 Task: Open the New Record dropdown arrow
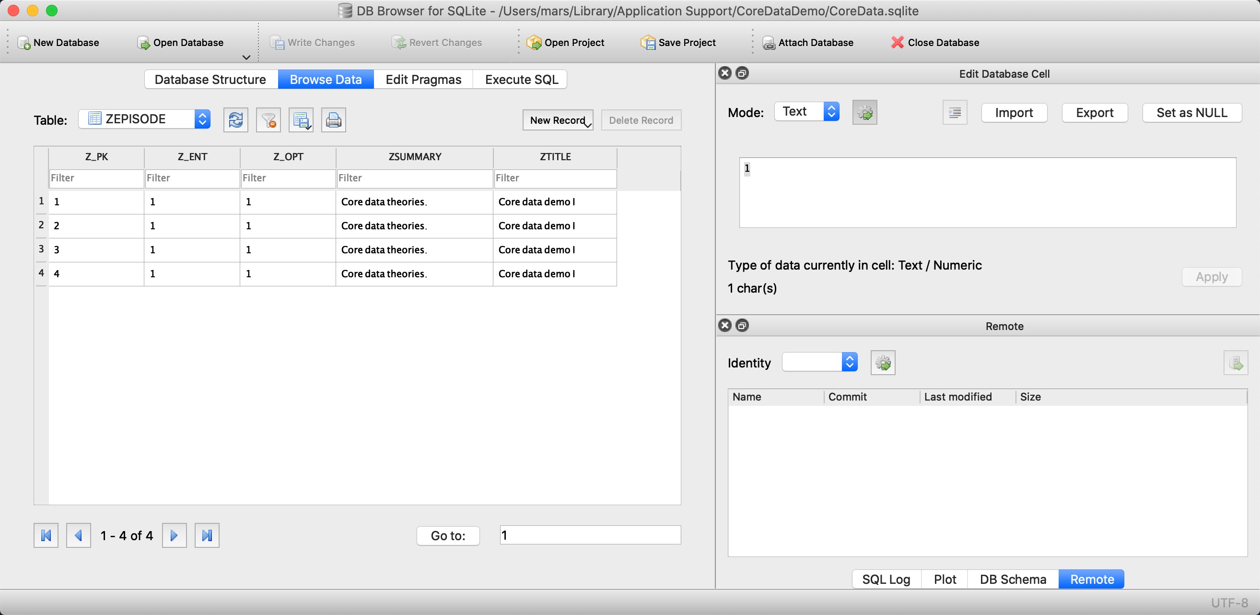click(588, 125)
